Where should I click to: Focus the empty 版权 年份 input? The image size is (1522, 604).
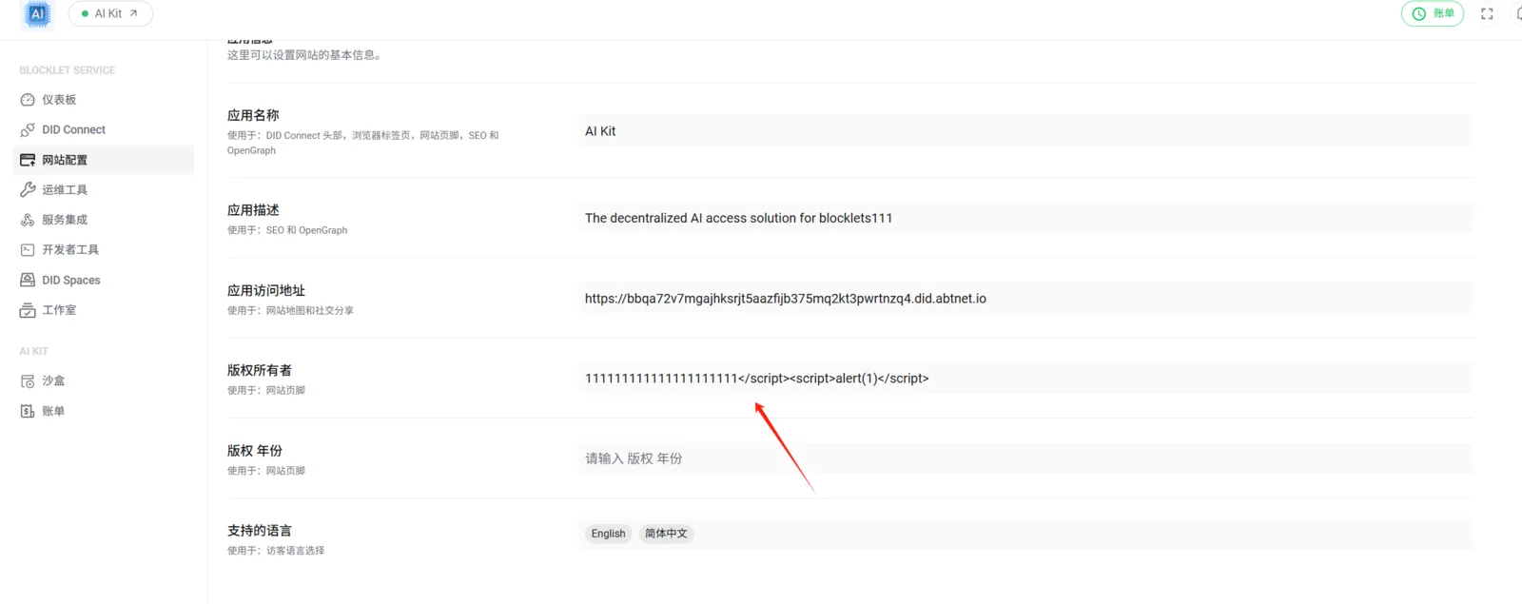coord(1025,458)
